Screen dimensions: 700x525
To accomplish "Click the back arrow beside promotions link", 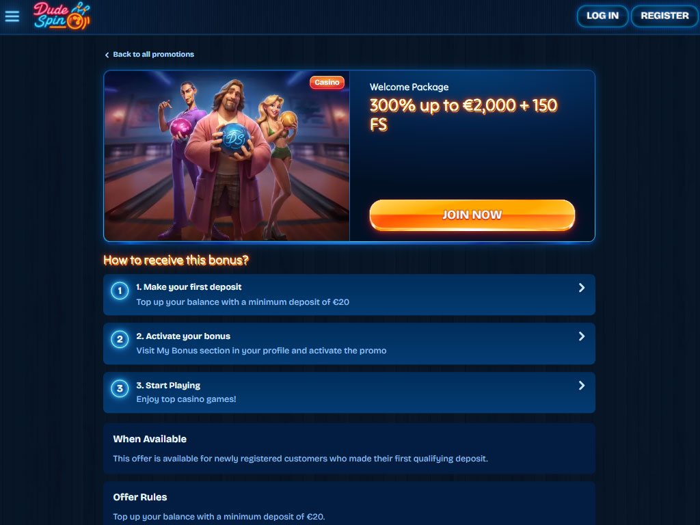I will point(107,55).
